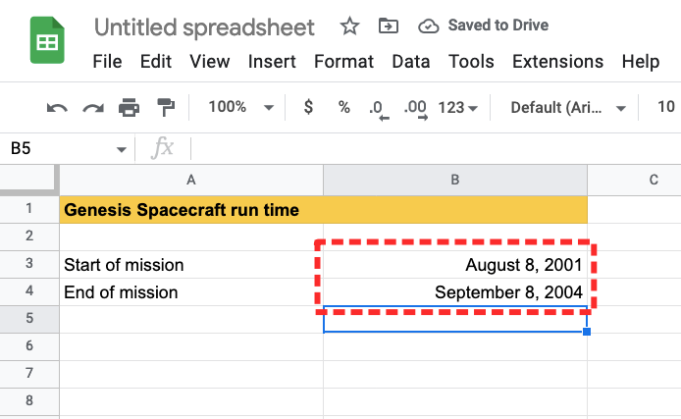Open the Extensions menu
This screenshot has height=419, width=681.
[x=557, y=61]
